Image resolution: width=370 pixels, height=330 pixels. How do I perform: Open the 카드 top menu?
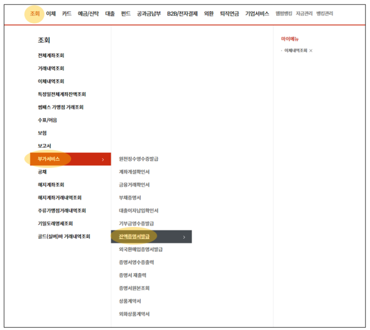coord(67,13)
